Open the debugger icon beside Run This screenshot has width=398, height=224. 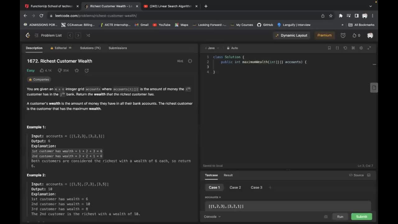pyautogui.click(x=326, y=217)
